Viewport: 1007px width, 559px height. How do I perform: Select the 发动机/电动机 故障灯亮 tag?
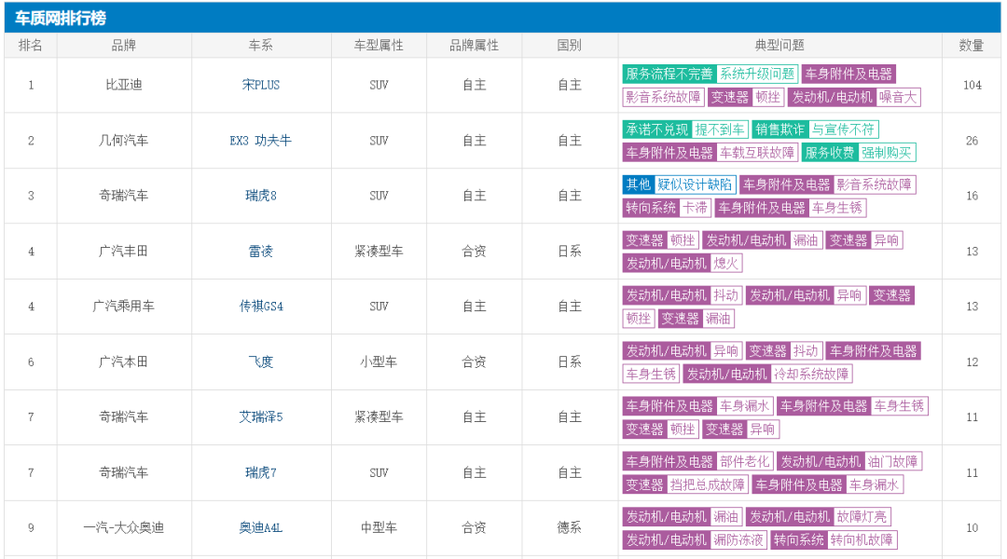pyautogui.click(x=819, y=517)
